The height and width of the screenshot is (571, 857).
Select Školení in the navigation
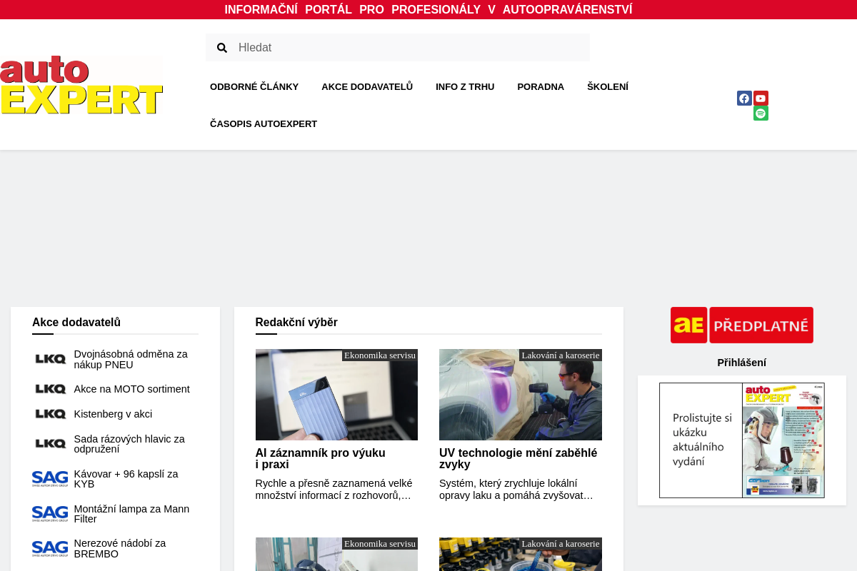pyautogui.click(x=608, y=87)
